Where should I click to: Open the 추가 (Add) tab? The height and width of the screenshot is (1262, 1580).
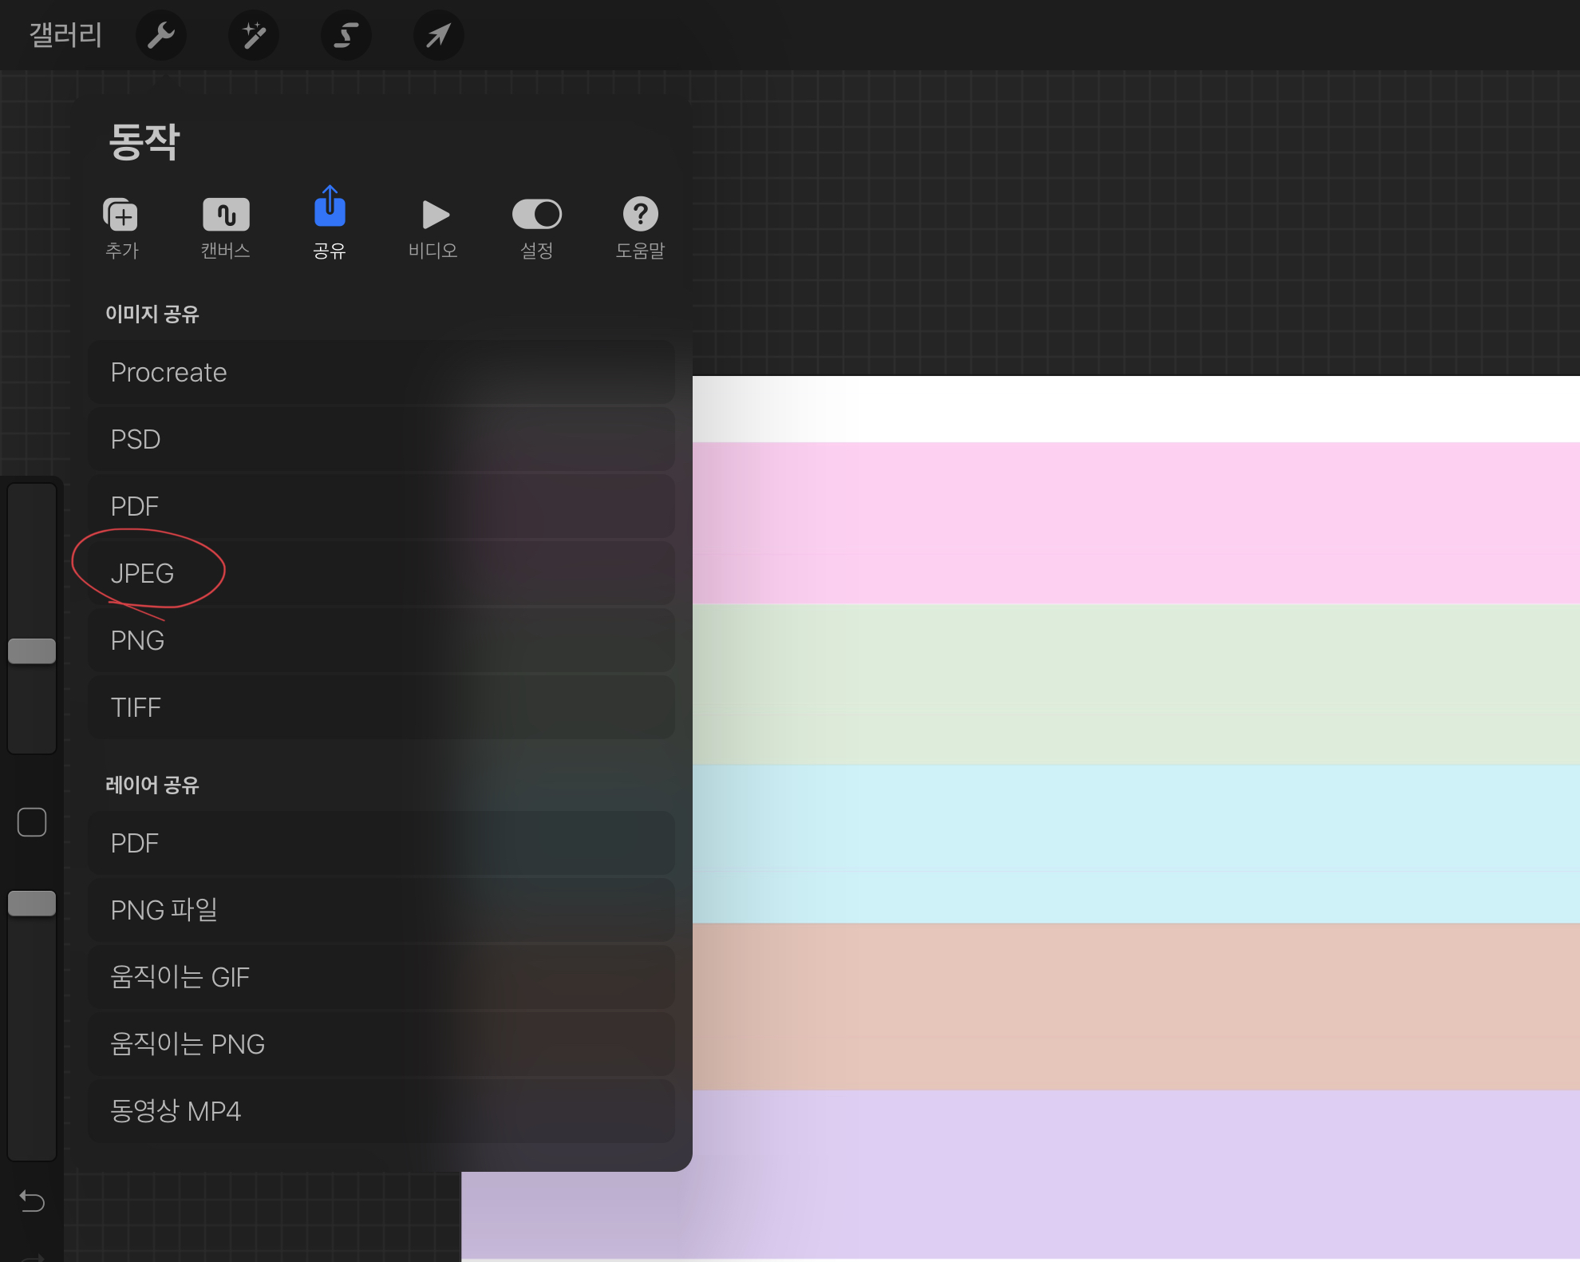[121, 226]
